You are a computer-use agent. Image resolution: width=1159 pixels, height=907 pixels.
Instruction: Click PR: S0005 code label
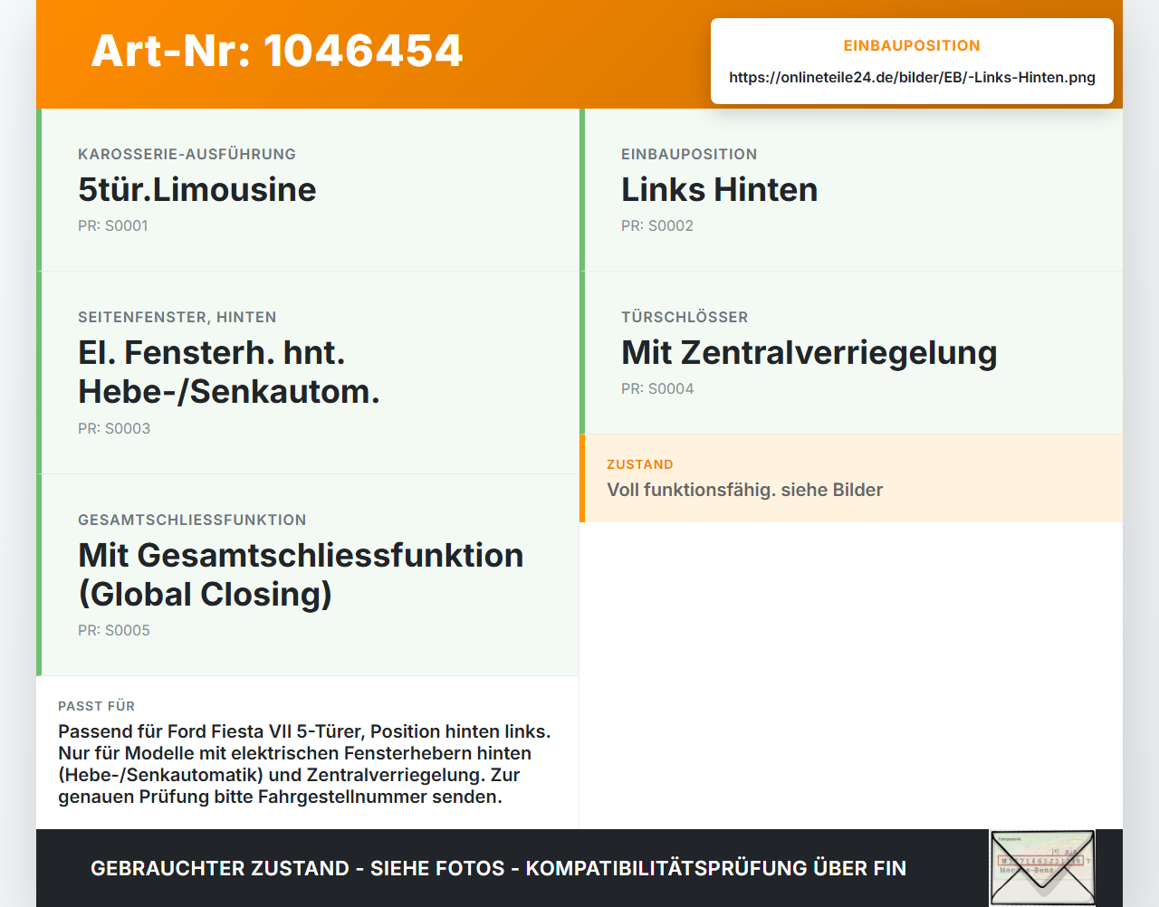click(x=114, y=630)
